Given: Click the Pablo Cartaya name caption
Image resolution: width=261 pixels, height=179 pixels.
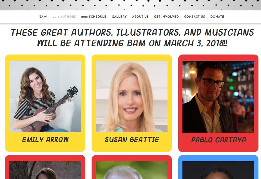Looking at the screenshot, I should [x=218, y=140].
